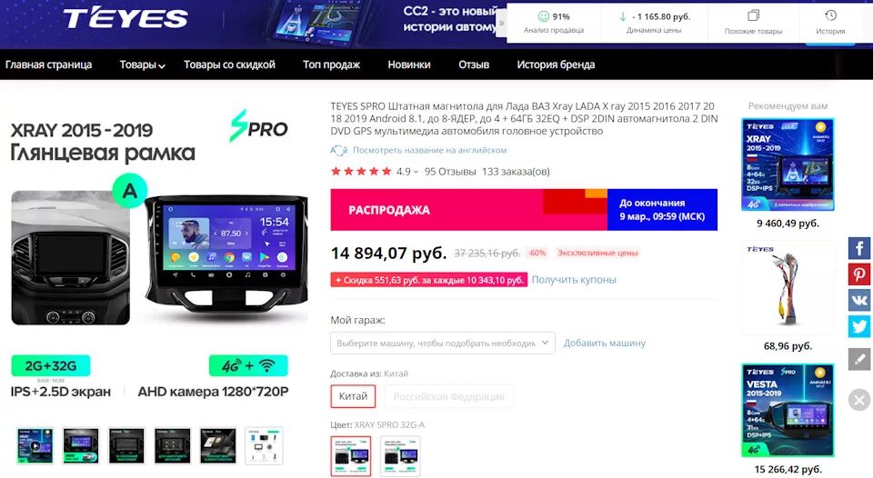Share product on Facebook icon

point(859,248)
